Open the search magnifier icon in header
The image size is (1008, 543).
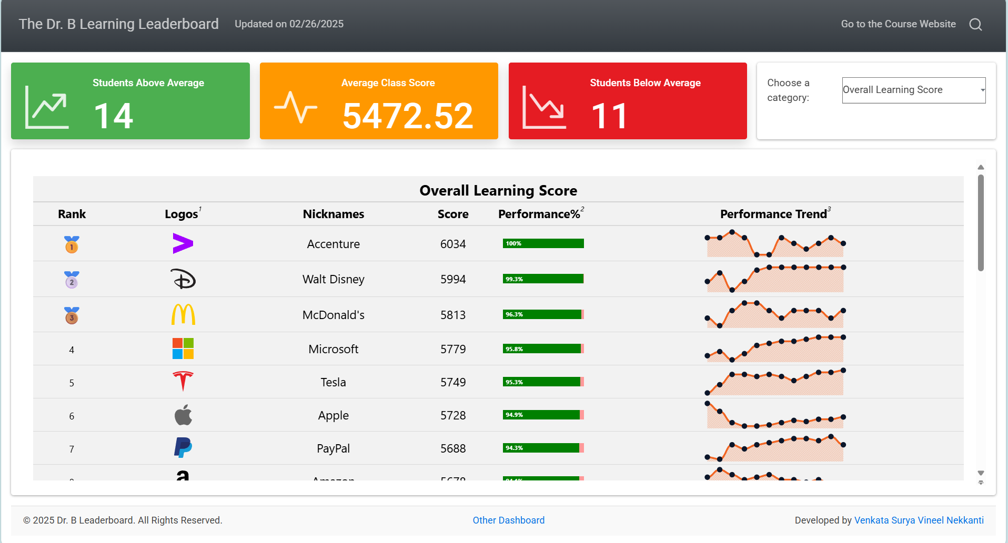tap(975, 24)
